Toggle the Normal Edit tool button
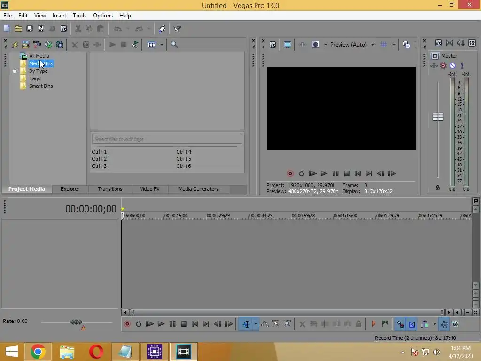Viewport: 481px width, 361px height. [246, 324]
